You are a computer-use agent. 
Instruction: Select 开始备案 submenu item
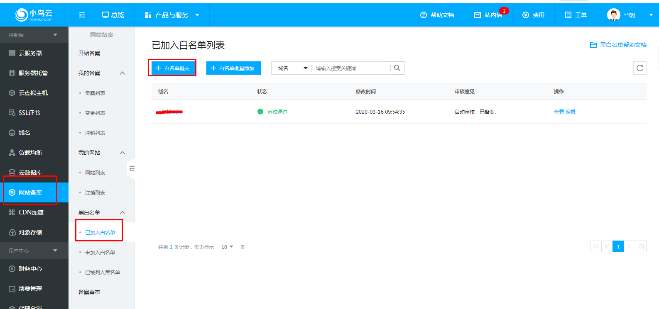(x=89, y=53)
